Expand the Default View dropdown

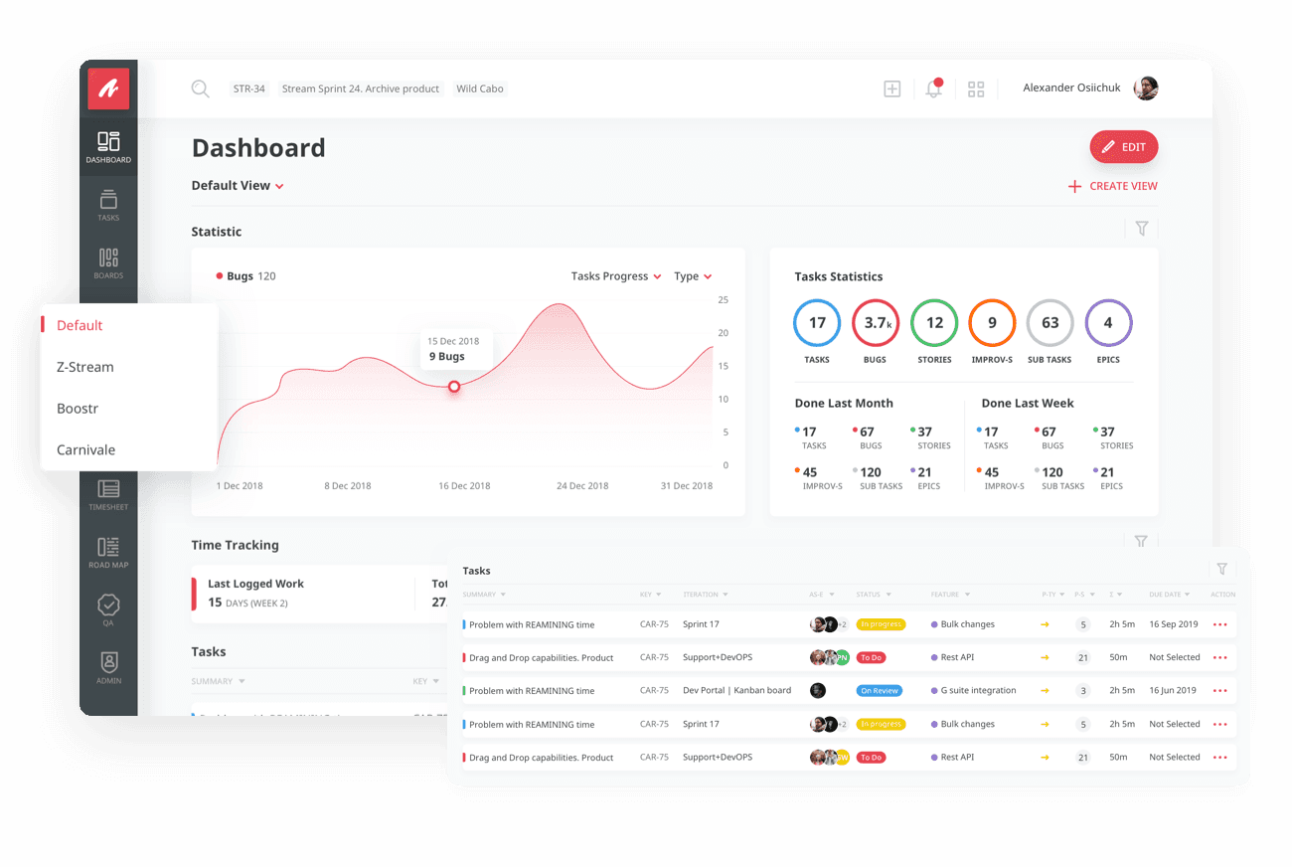pyautogui.click(x=238, y=186)
